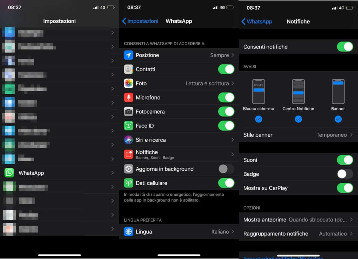
Task: Open the Mostra anteprime chevron
Action: [351, 220]
